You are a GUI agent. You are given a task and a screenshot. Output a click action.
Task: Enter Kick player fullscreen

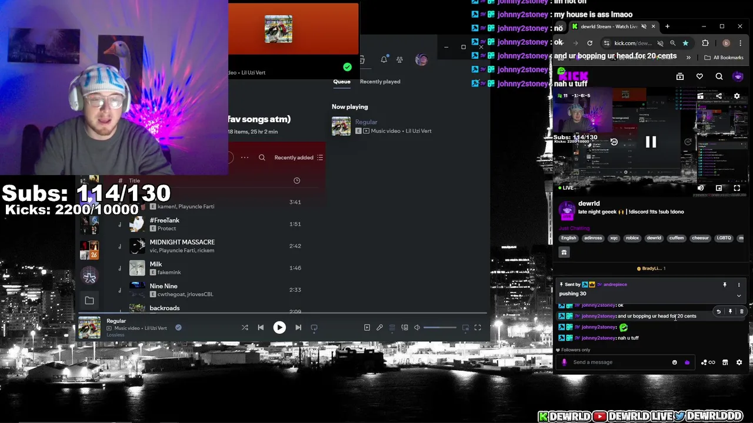point(737,188)
